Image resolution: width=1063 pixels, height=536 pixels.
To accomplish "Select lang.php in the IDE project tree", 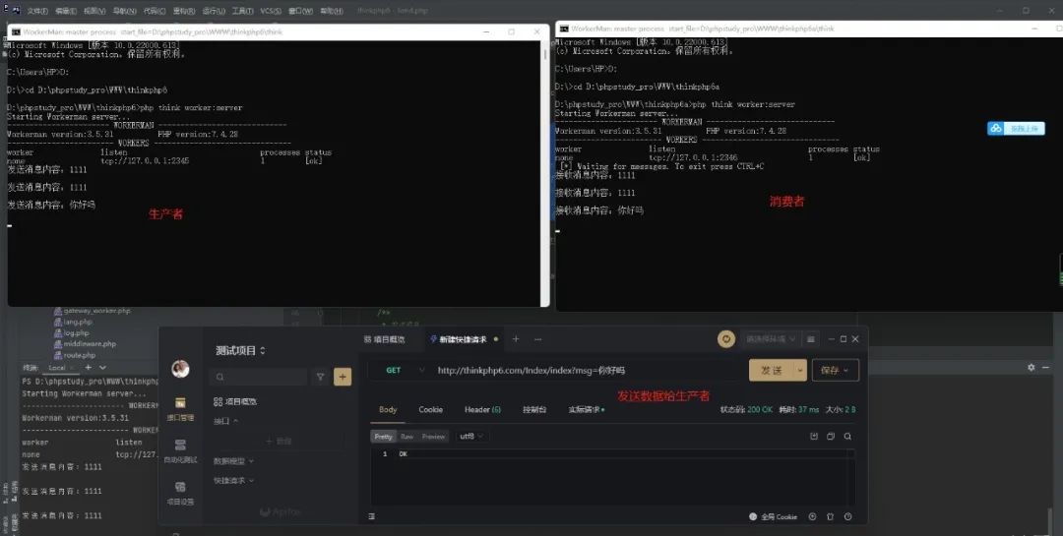I will (x=73, y=322).
